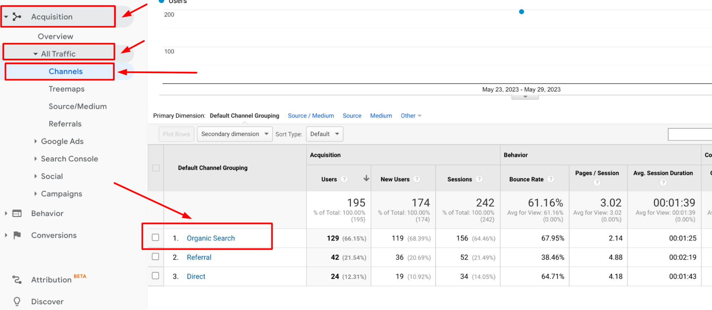712x310 pixels.
Task: Click Organic Search bounce rate 67.95%
Action: coord(553,238)
